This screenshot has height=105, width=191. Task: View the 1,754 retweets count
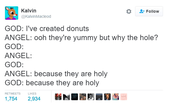pos(11,99)
